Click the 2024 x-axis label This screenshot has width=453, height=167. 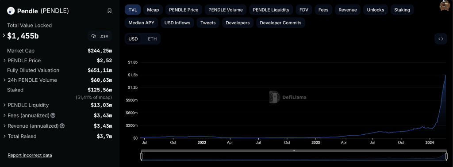[x=430, y=143]
